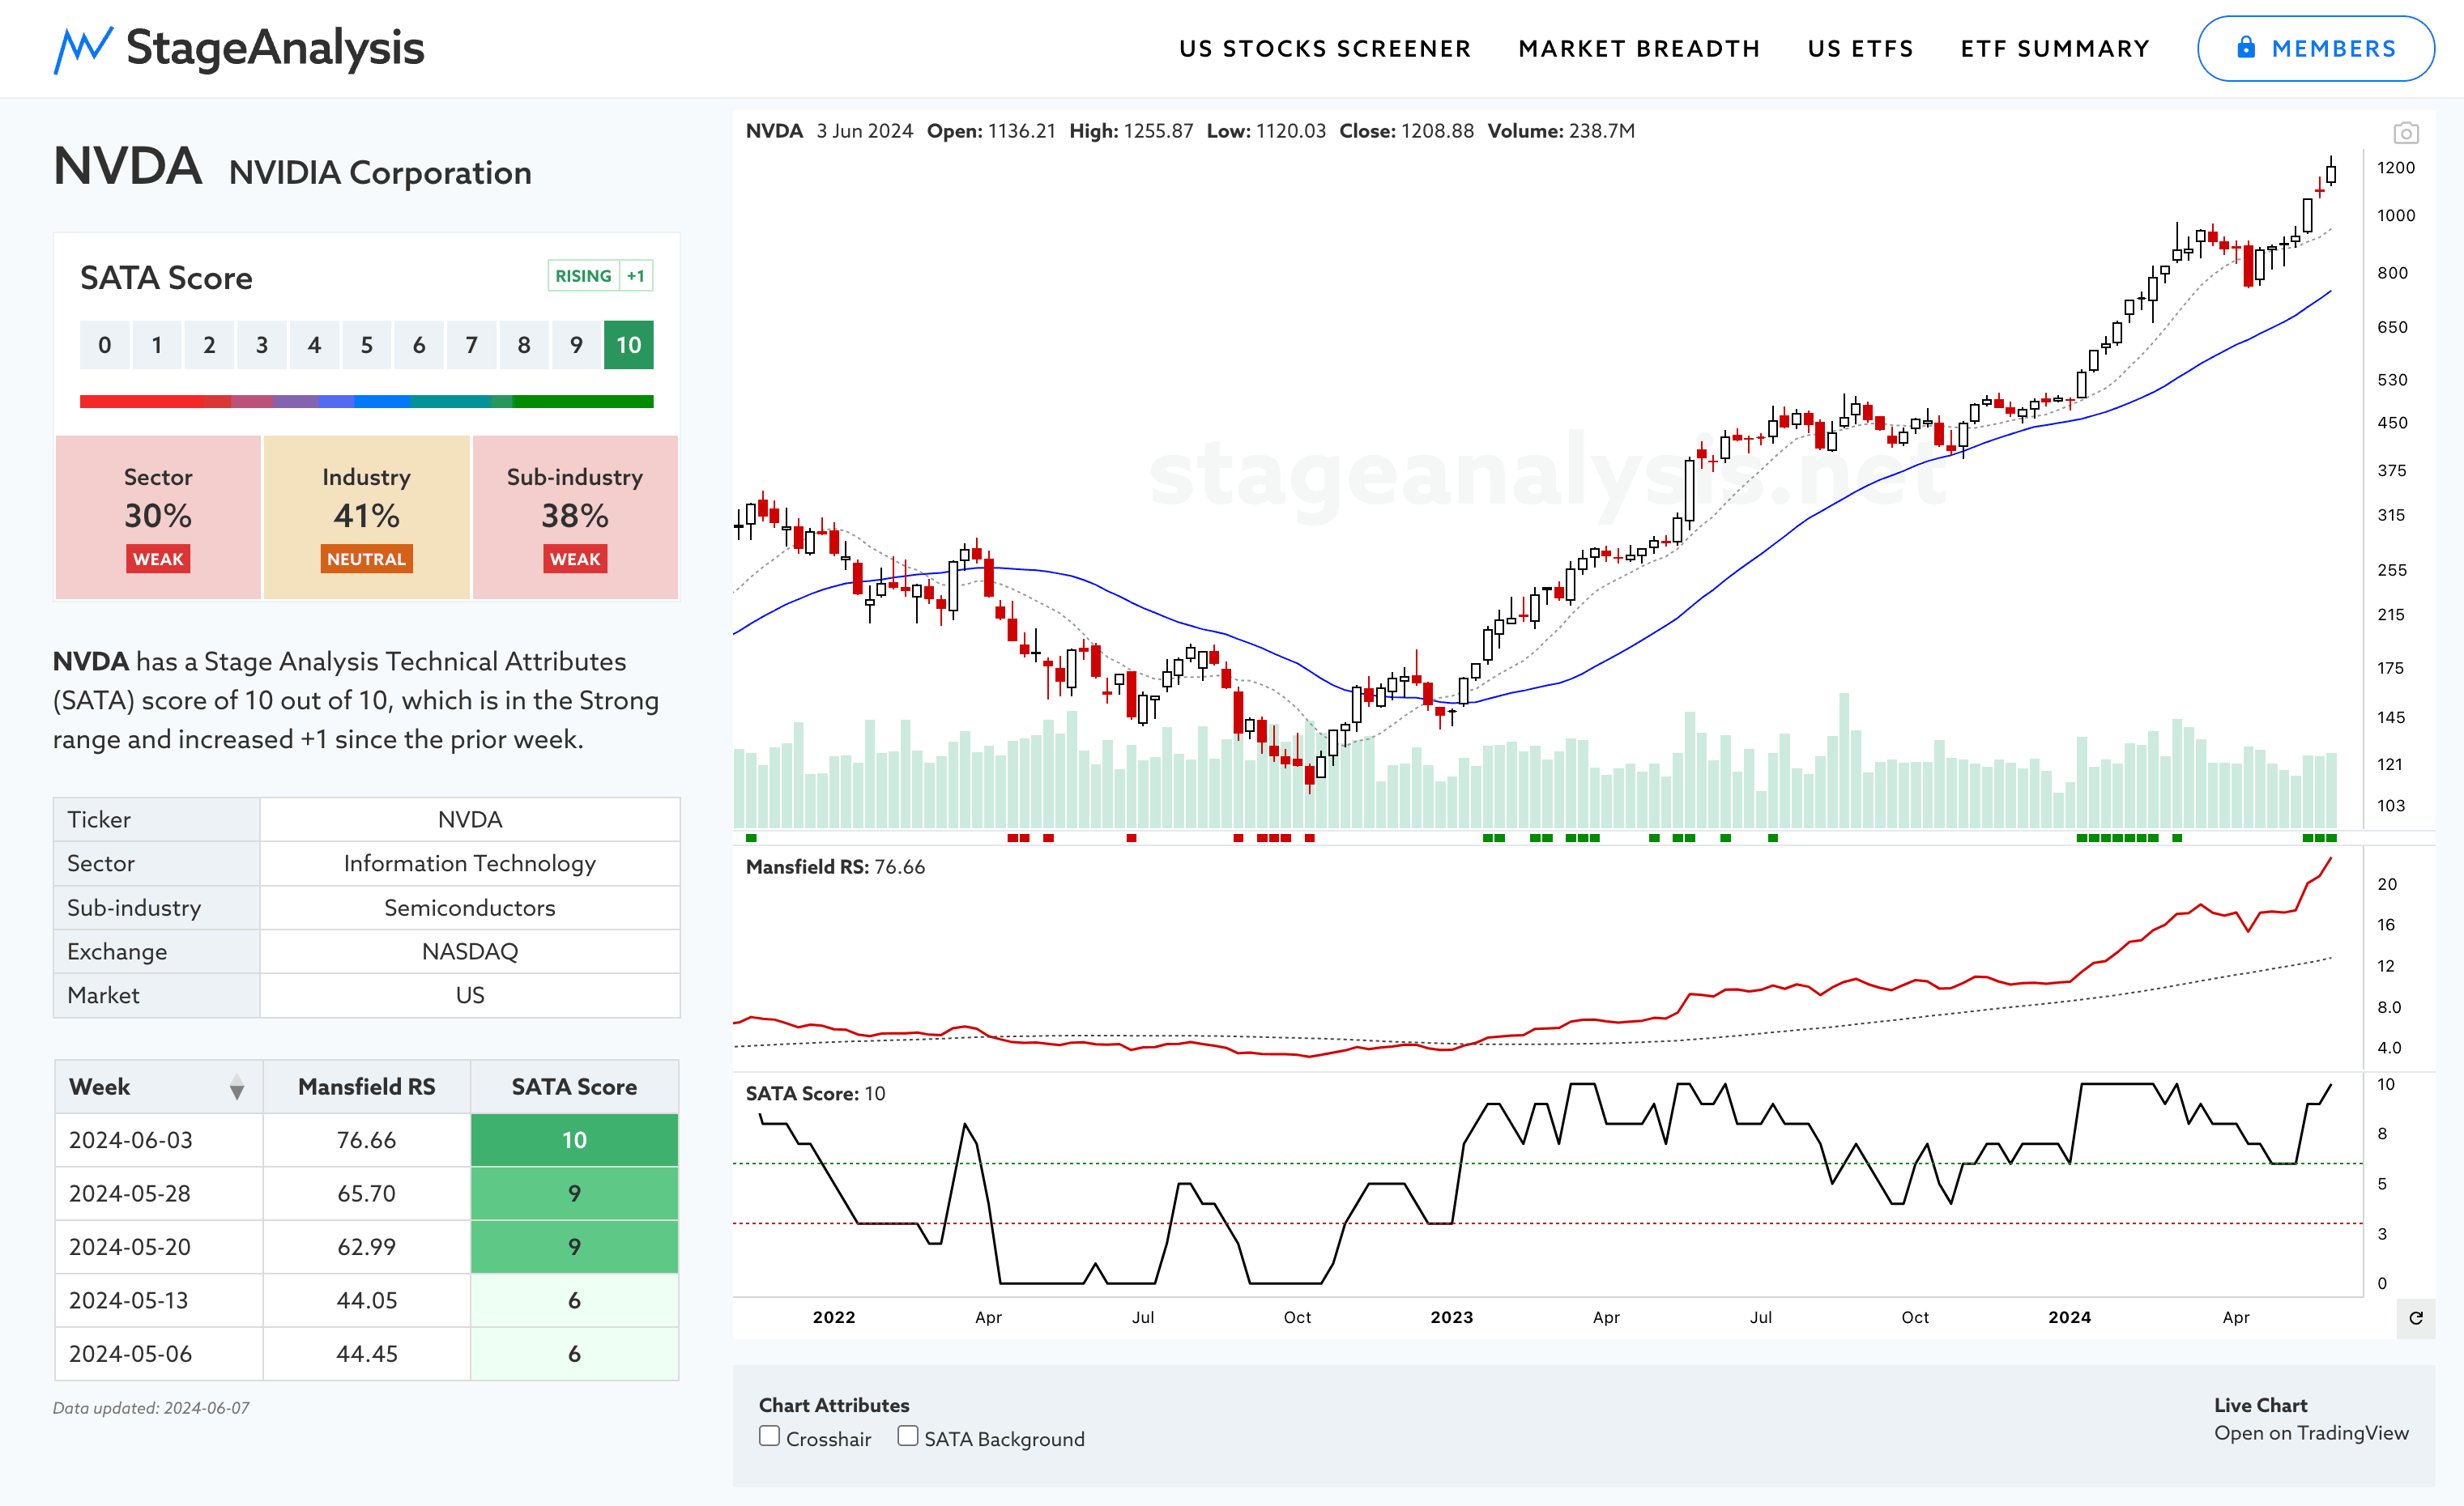Screen dimensions: 2464x1506
Task: Click the Industry 41% Neutral tile
Action: tap(366, 517)
